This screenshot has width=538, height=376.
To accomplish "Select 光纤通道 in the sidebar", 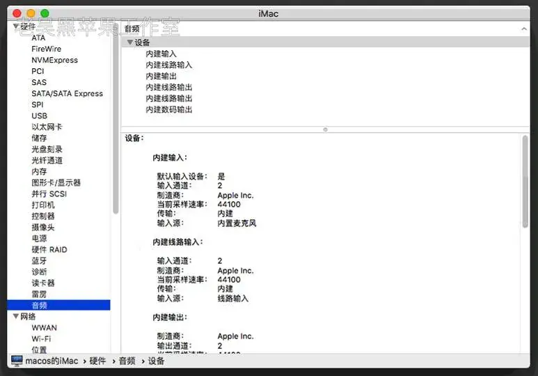I will [47, 160].
